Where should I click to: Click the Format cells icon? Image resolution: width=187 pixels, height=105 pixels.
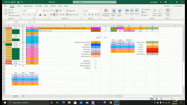point(137,10)
